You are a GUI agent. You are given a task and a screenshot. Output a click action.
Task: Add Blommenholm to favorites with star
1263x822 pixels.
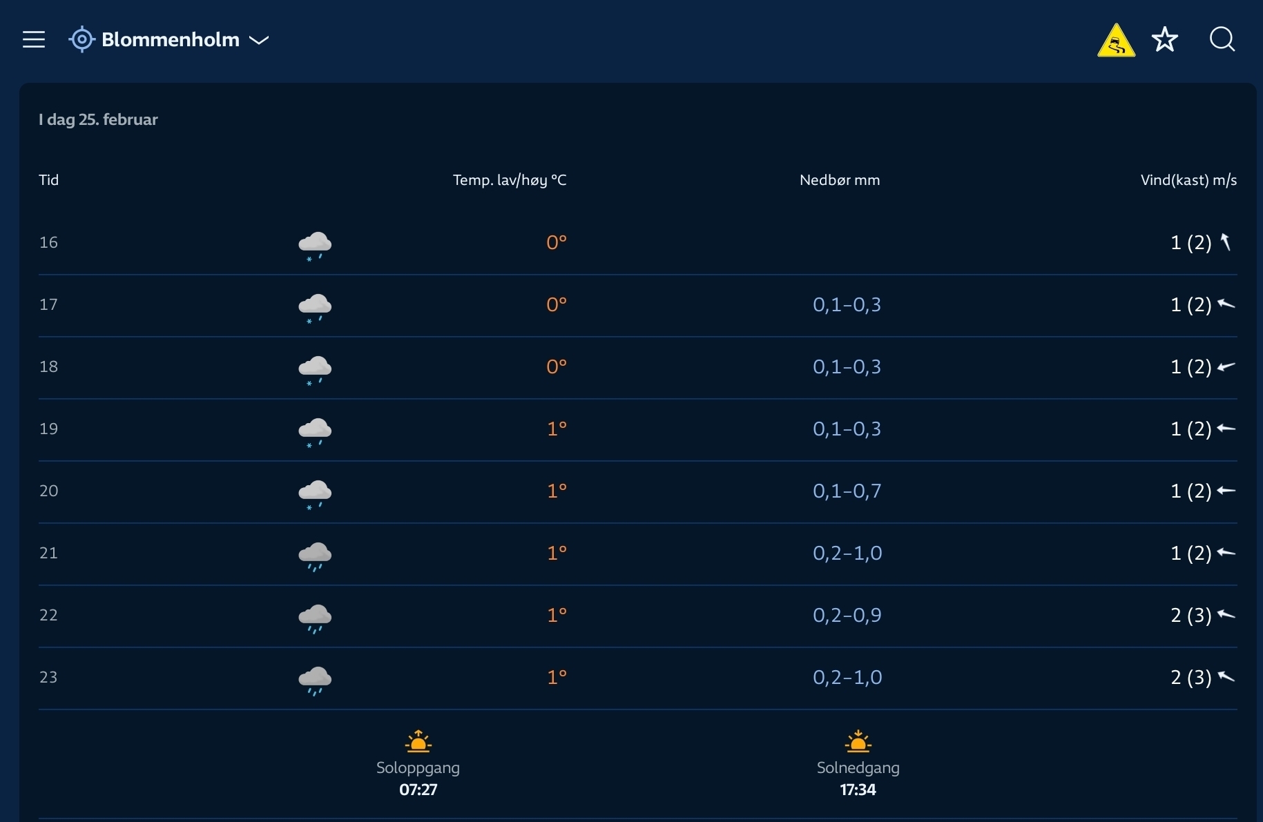pos(1165,39)
